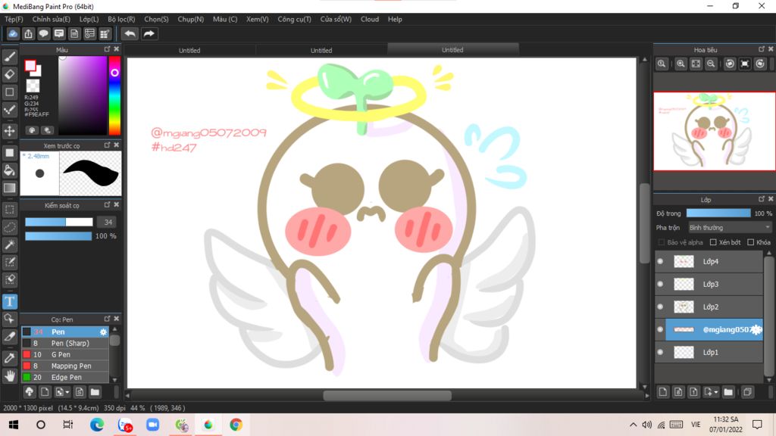Switch to the first Untitled tab
This screenshot has width=776, height=436.
189,51
